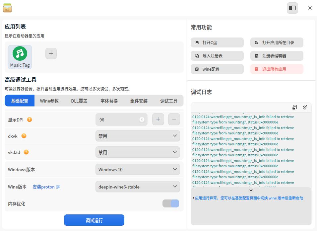Click the 调试运行 button
This screenshot has height=231, width=317.
click(x=94, y=220)
